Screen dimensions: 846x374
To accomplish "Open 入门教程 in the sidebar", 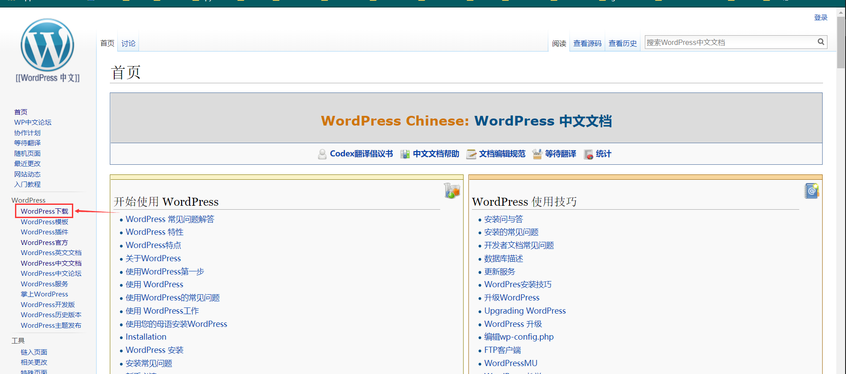I will tap(27, 185).
